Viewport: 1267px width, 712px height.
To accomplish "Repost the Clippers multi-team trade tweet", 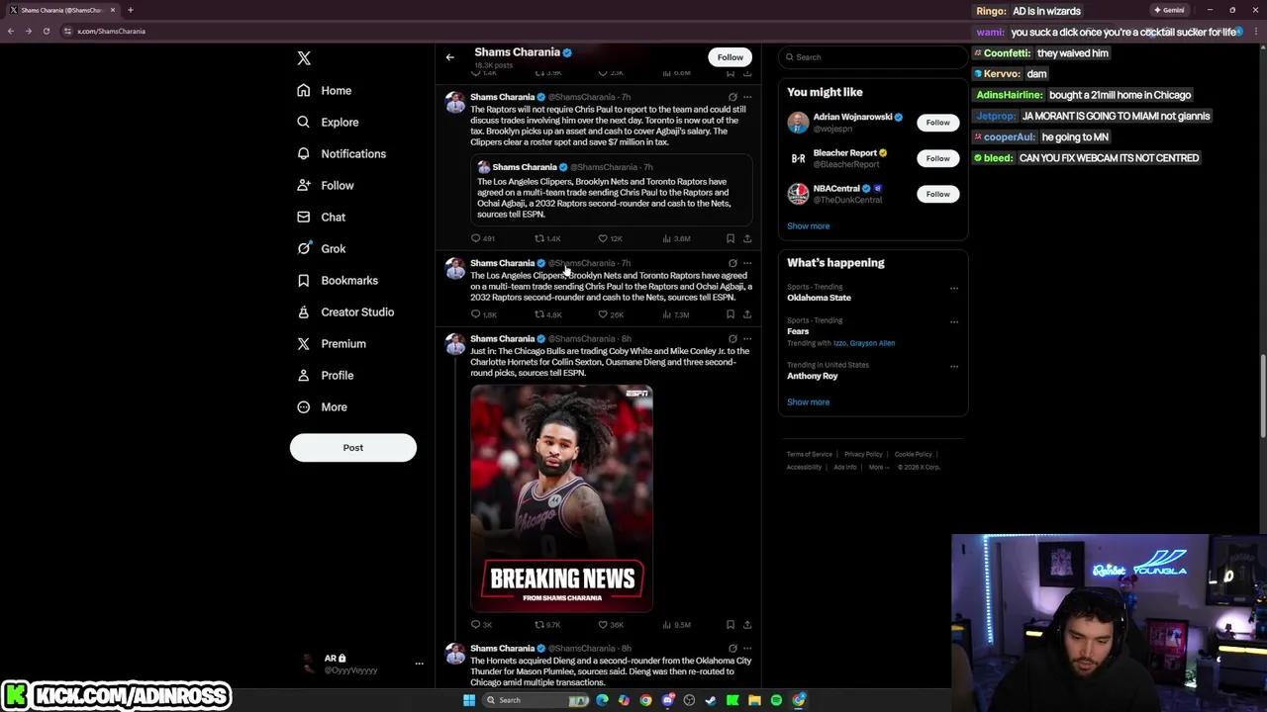I will coord(539,314).
